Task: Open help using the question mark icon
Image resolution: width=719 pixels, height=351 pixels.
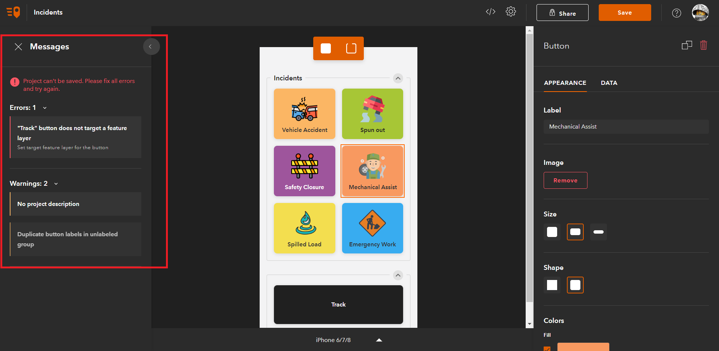Action: point(676,12)
